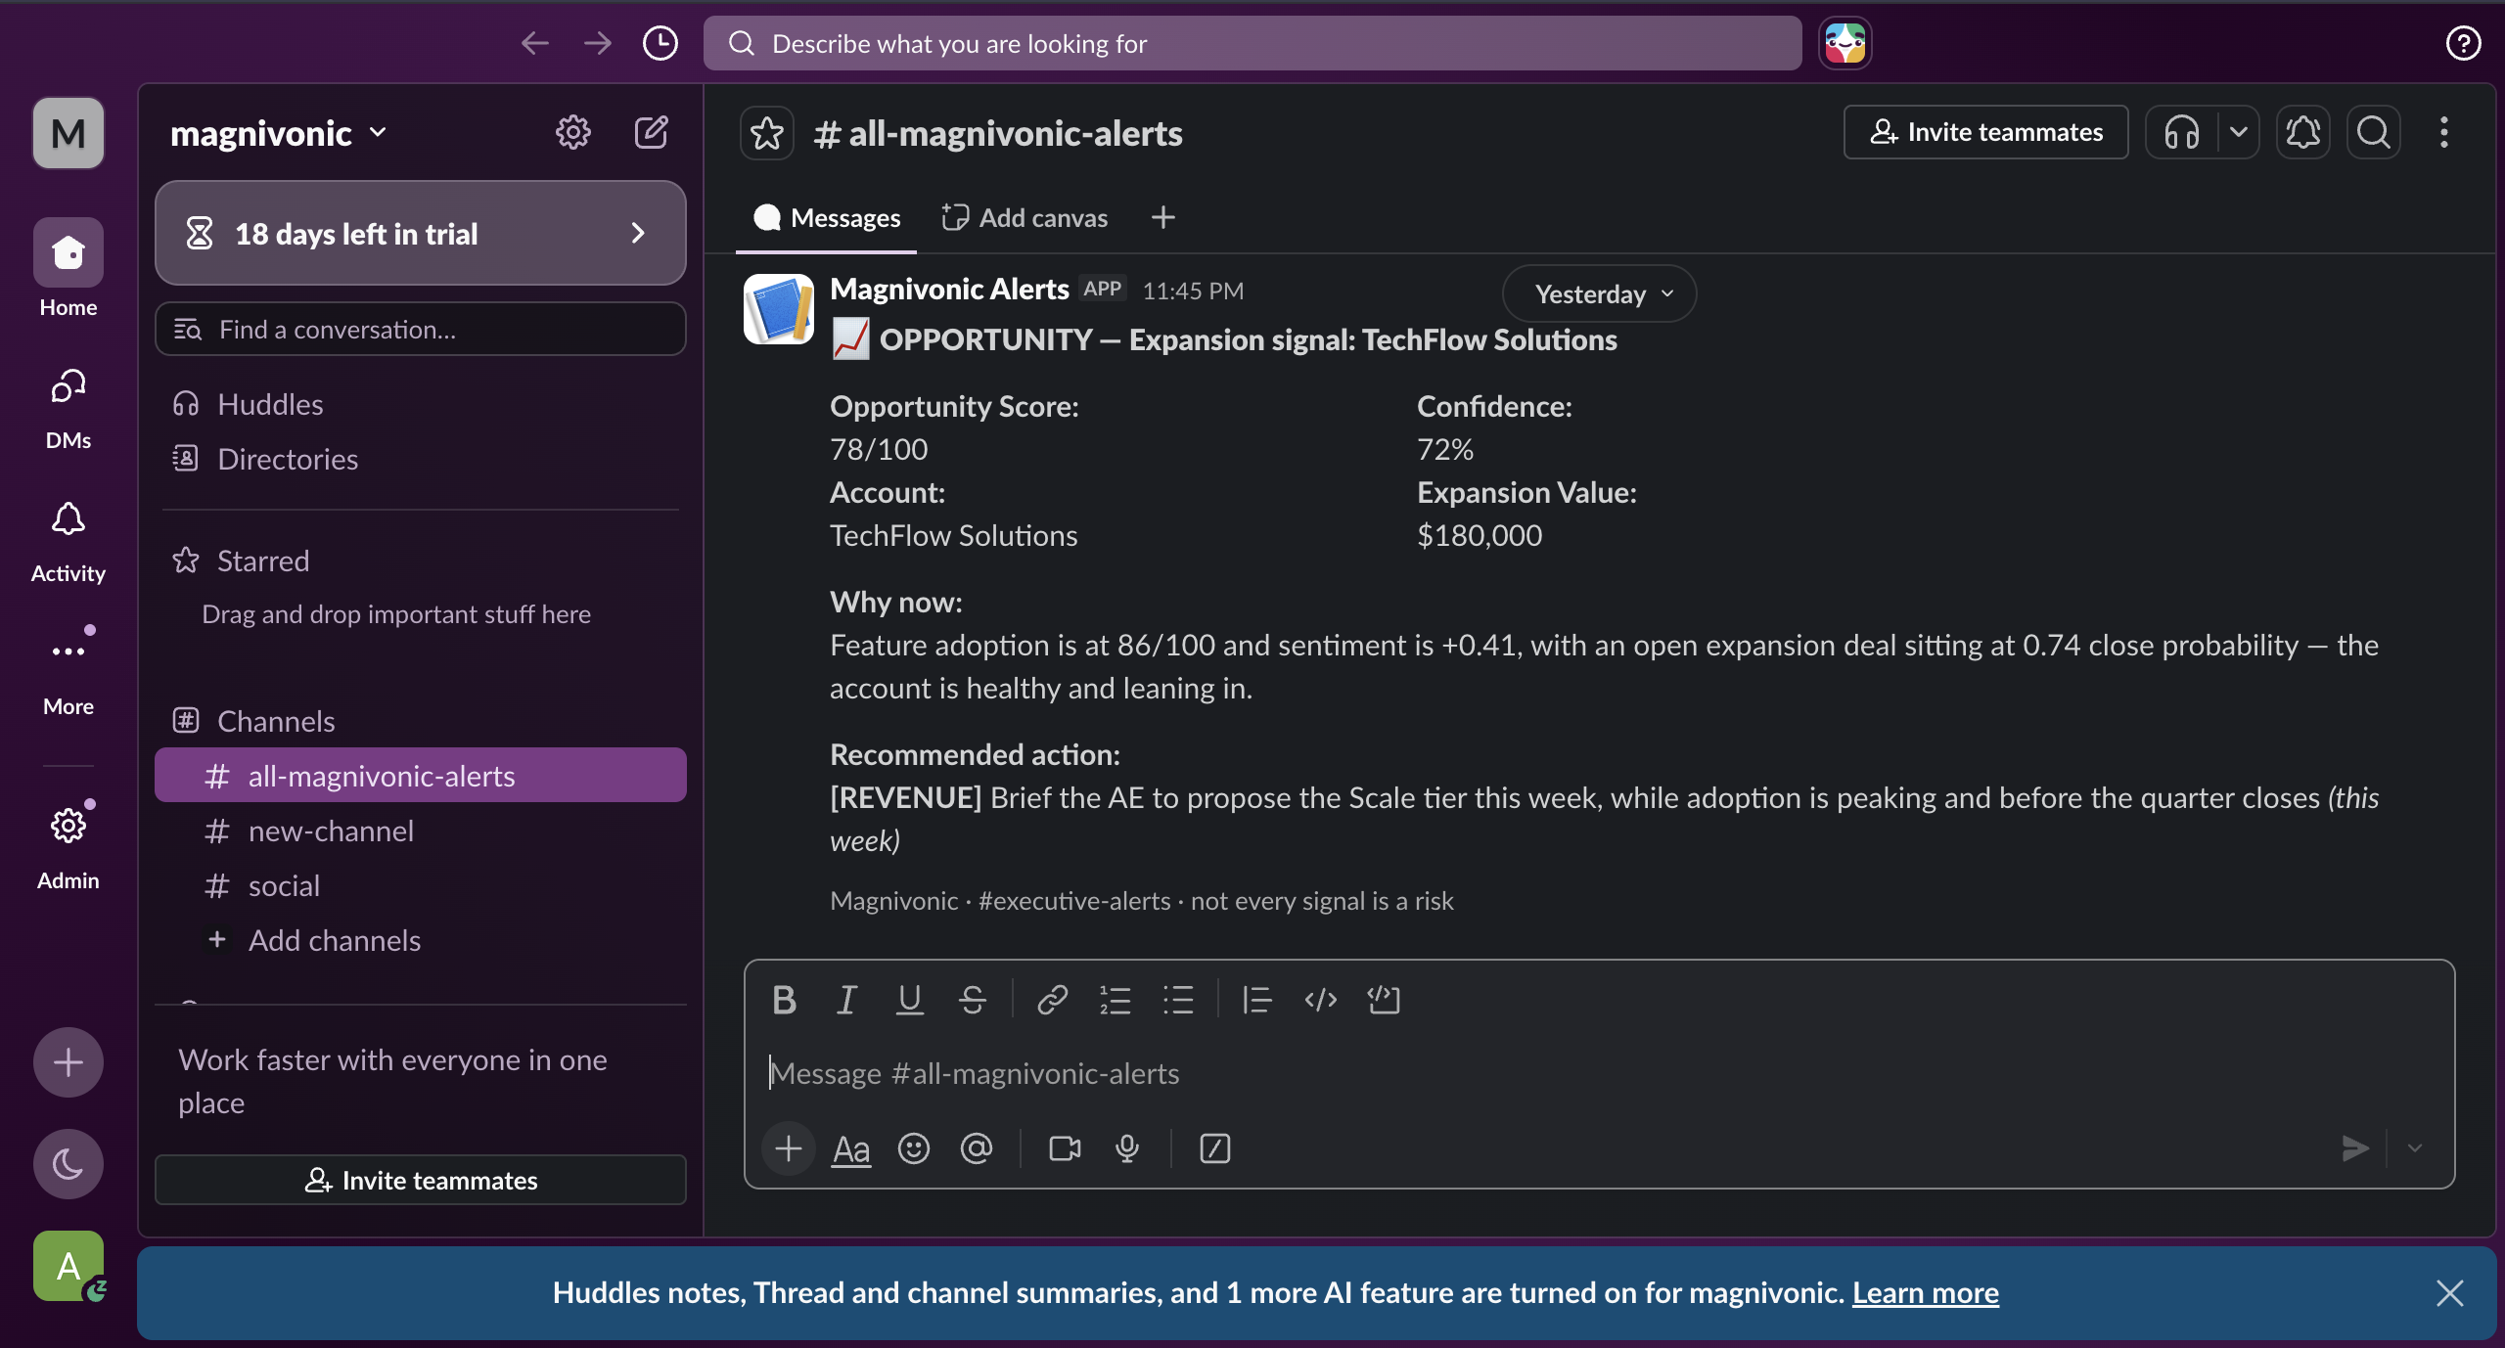2505x1348 pixels.
Task: Open the Activity sidebar view
Action: pyautogui.click(x=68, y=541)
